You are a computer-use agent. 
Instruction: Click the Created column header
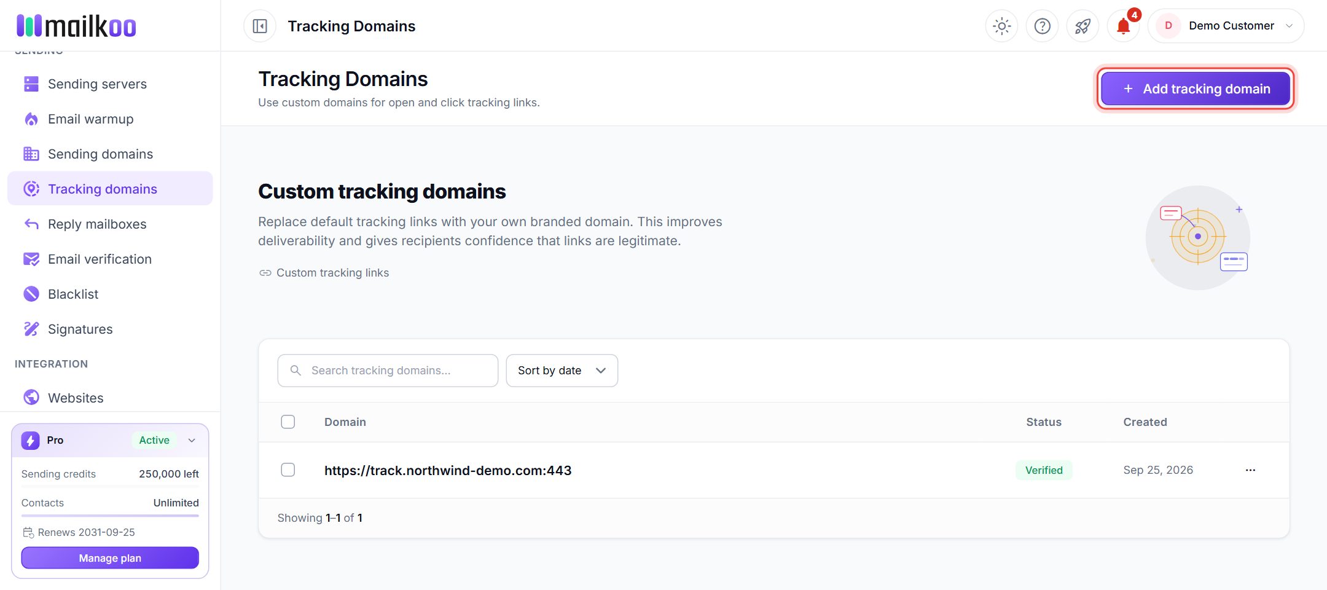1145,422
